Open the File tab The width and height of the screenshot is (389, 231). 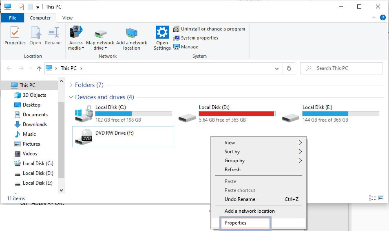[13, 18]
